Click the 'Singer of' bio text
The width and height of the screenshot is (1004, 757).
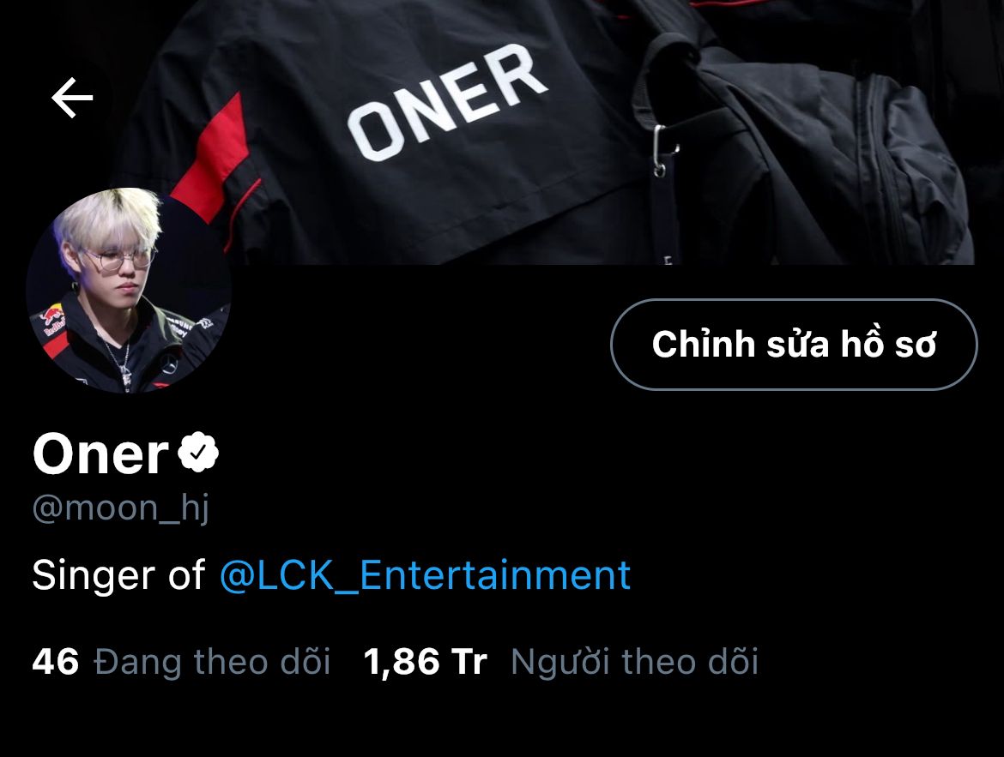click(x=118, y=576)
